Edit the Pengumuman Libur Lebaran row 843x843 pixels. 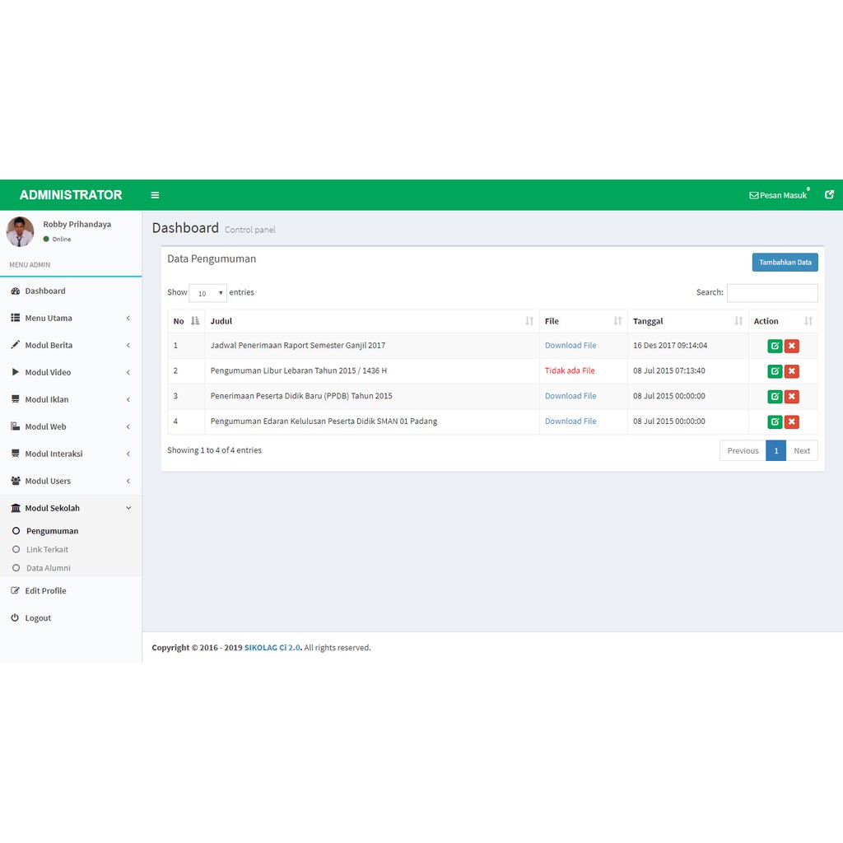(775, 371)
